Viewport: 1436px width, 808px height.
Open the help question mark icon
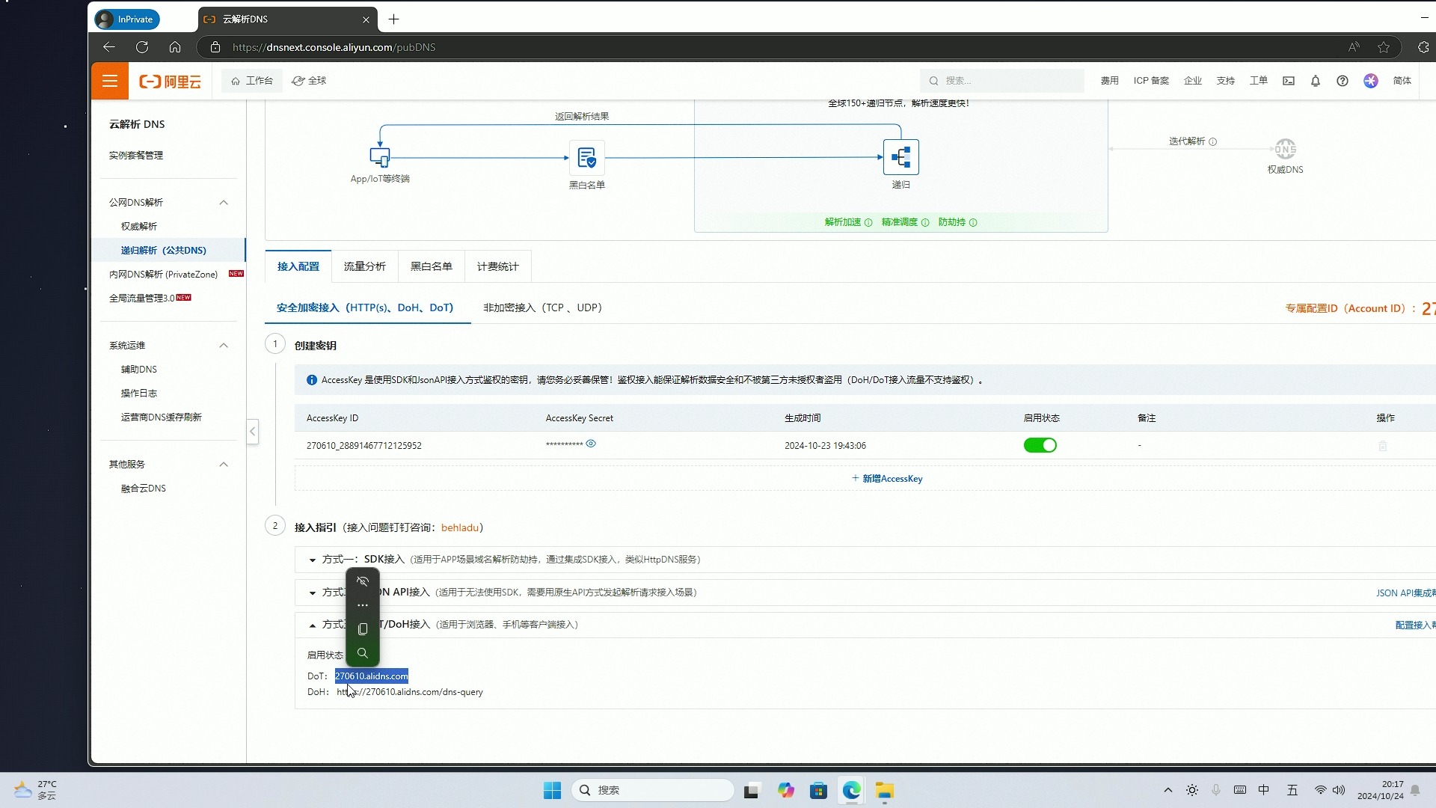[x=1343, y=81]
